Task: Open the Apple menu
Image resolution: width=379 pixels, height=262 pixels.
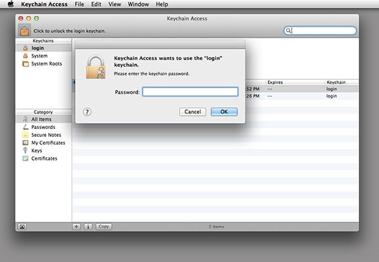Action: tap(11, 4)
